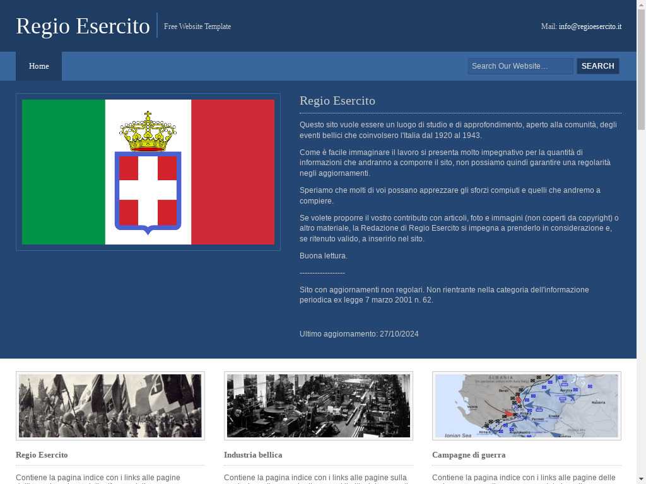Click the 'Industria bellica' card heading
This screenshot has height=484, width=646.
[x=253, y=455]
